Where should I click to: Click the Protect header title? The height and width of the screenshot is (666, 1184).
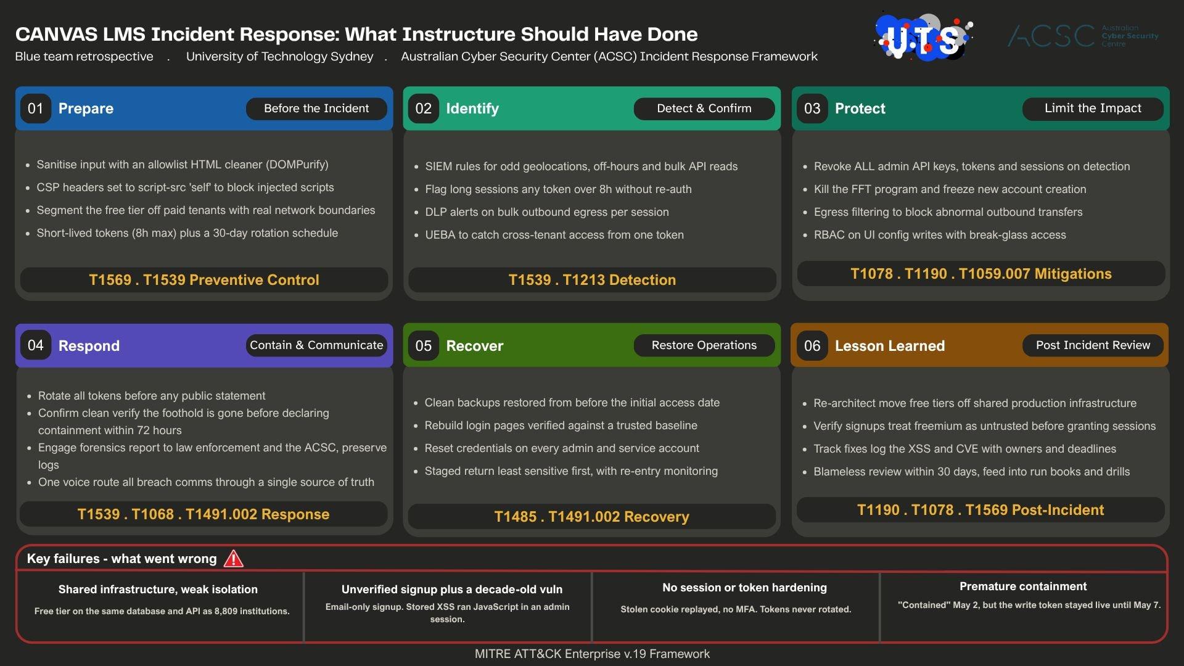pyautogui.click(x=860, y=109)
